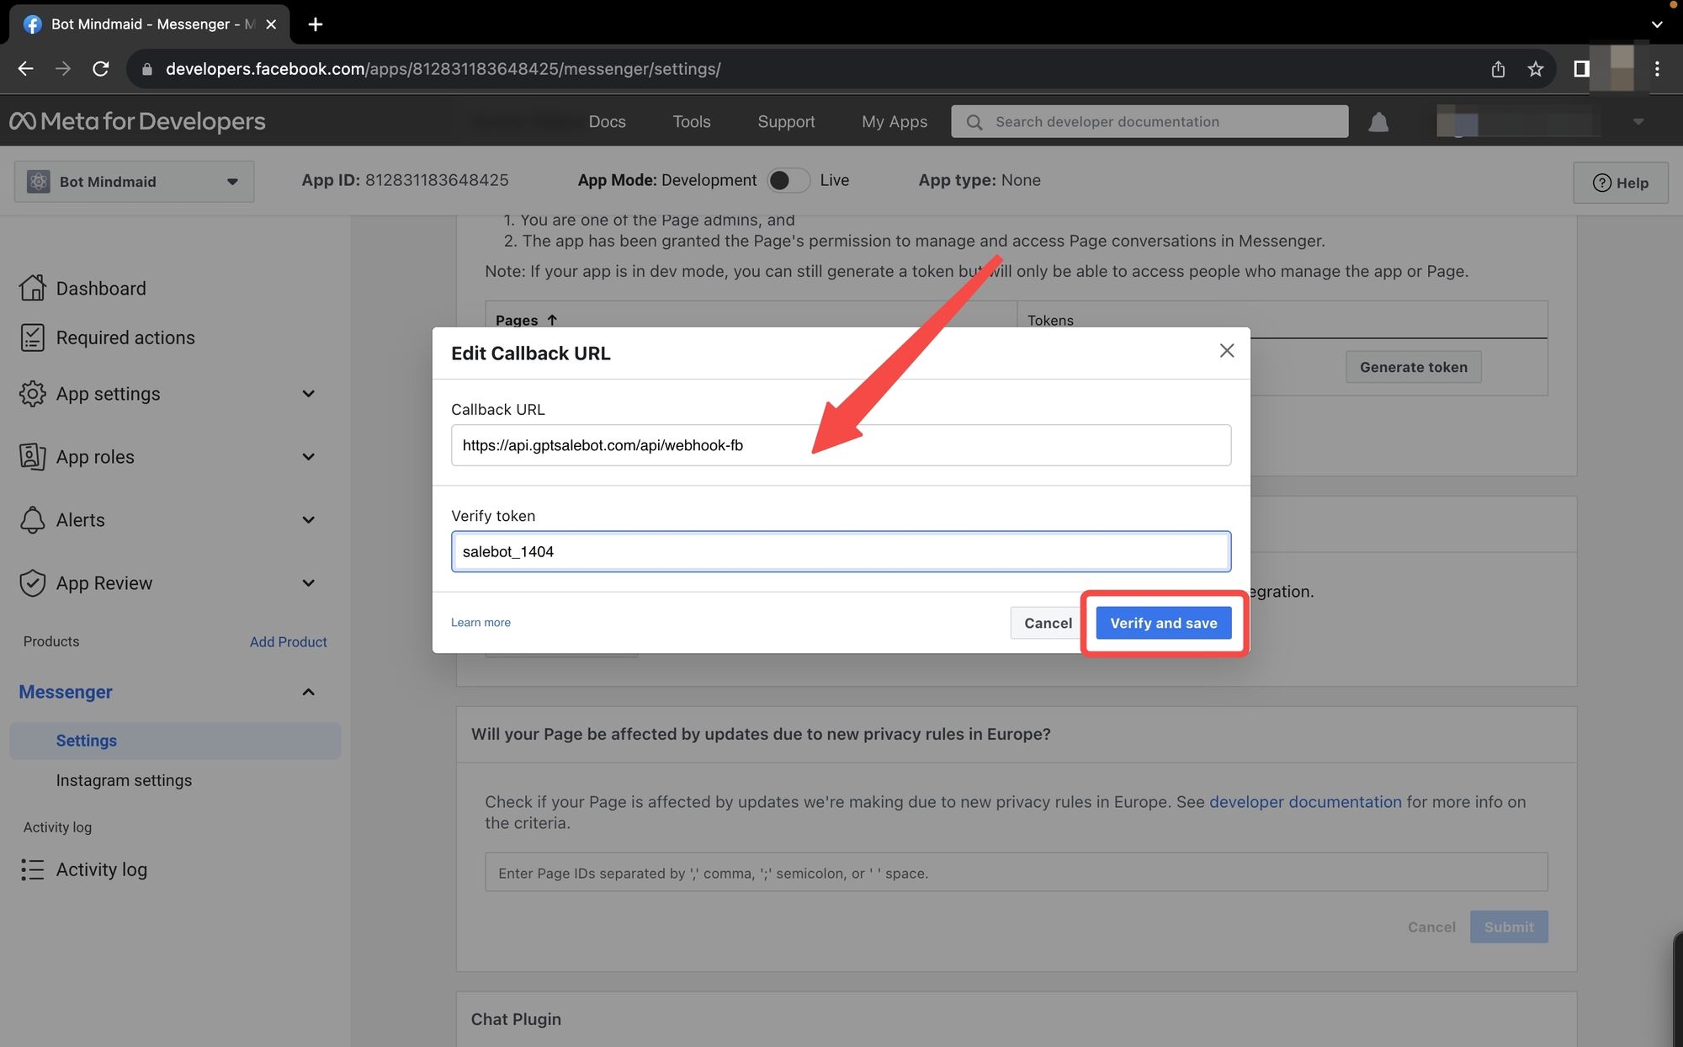
Task: Click Cancel in the callback dialog
Action: [x=1048, y=623]
